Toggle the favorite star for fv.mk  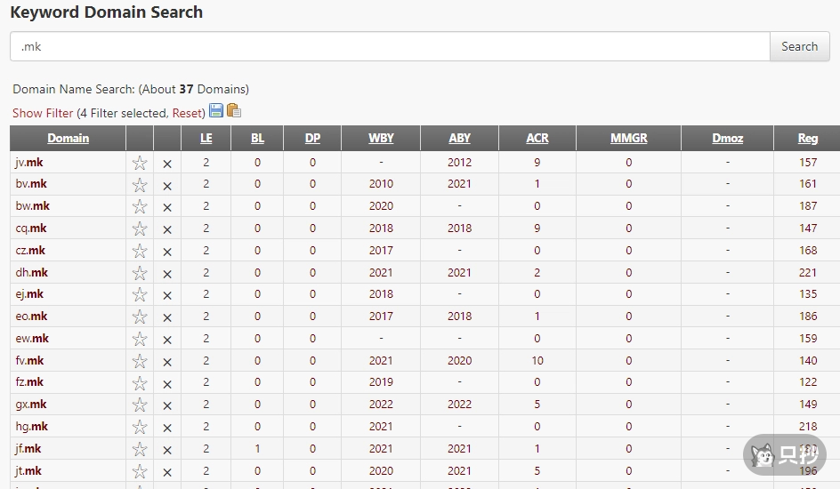click(x=140, y=361)
